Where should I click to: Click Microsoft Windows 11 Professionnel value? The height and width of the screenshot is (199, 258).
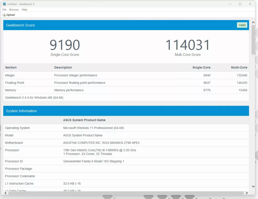(x=93, y=128)
